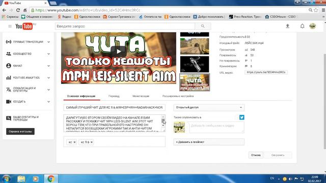The width and height of the screenshot is (326, 183).
Task: Switch to the Monetization tab
Action: pyautogui.click(x=141, y=96)
